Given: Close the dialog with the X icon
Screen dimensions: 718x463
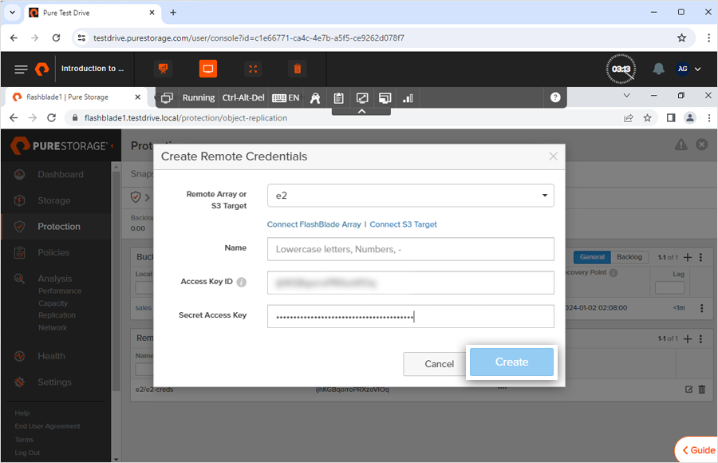Looking at the screenshot, I should pyautogui.click(x=553, y=156).
